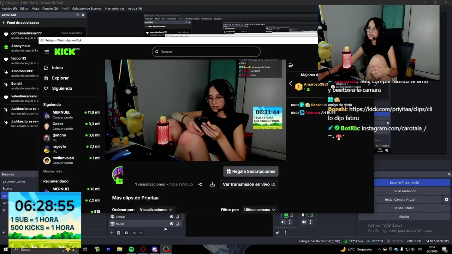This screenshot has height=254, width=452.
Task: Open Herramientas menu
Action: point(115,8)
